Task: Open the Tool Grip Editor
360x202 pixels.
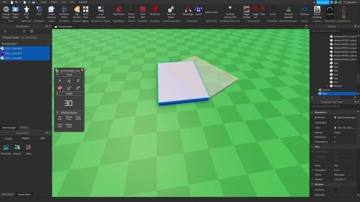Action: coord(171,12)
